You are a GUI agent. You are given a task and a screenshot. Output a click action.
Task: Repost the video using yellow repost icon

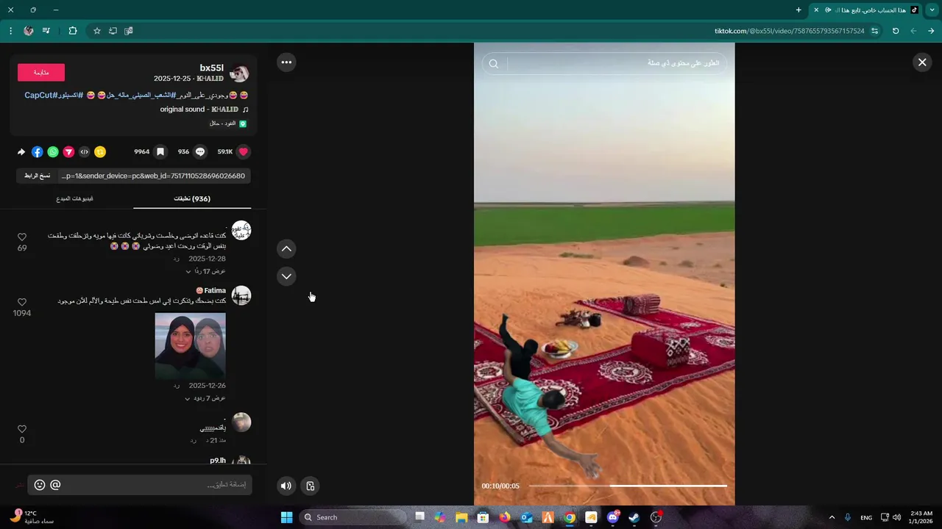pyautogui.click(x=100, y=152)
